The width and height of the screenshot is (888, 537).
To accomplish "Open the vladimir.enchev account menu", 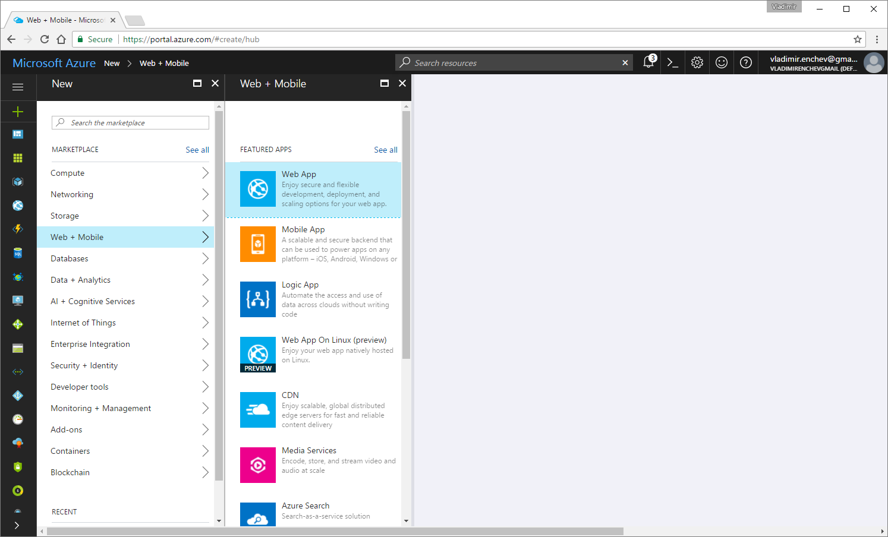I will pos(824,62).
